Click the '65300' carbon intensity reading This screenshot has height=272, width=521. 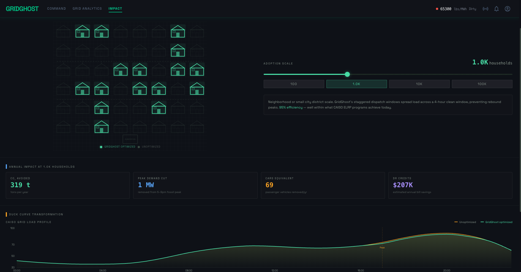pyautogui.click(x=446, y=9)
